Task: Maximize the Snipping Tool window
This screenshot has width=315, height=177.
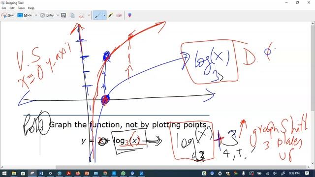Action: point(297,2)
